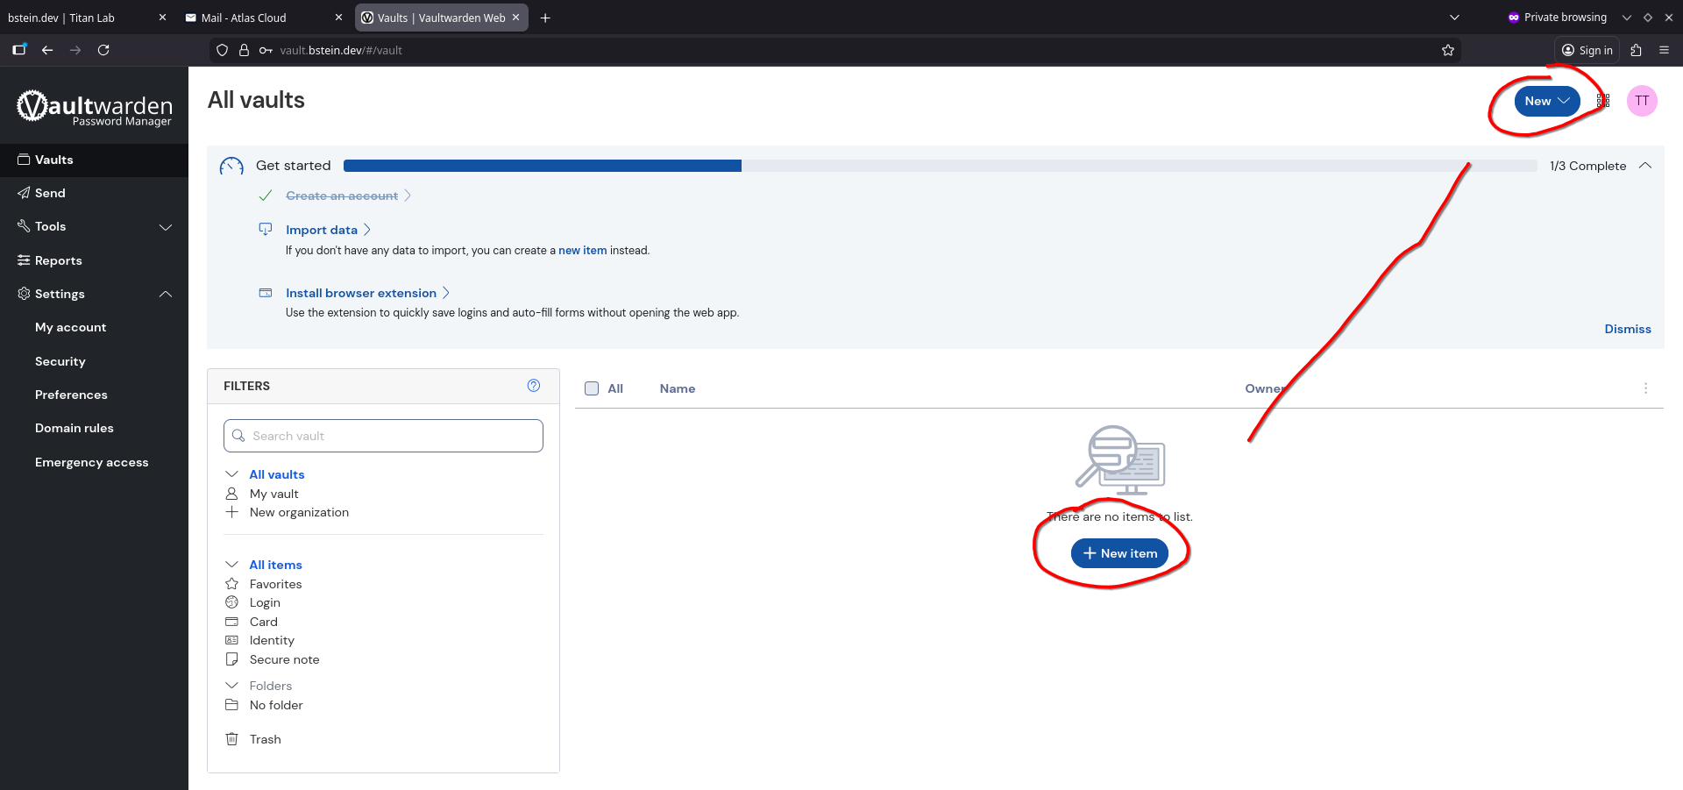This screenshot has height=790, width=1683.
Task: Check the select All items checkbox
Action: (592, 388)
